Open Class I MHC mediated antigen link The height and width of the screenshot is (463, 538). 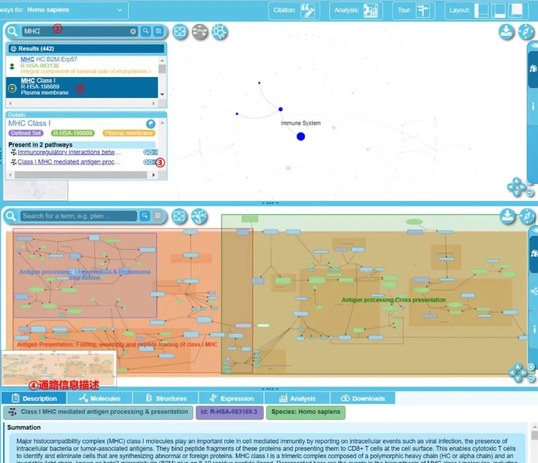pos(69,162)
